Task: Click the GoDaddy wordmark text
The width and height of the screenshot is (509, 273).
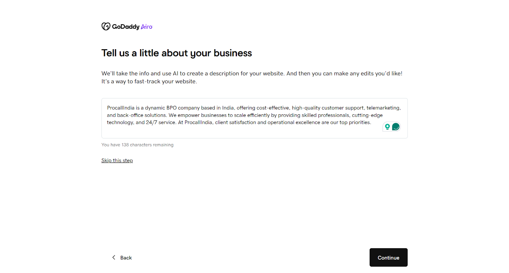Action: pos(126,27)
